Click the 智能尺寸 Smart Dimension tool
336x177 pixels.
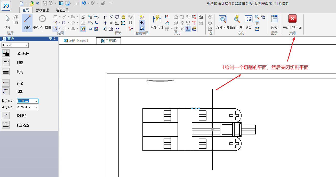157,22
